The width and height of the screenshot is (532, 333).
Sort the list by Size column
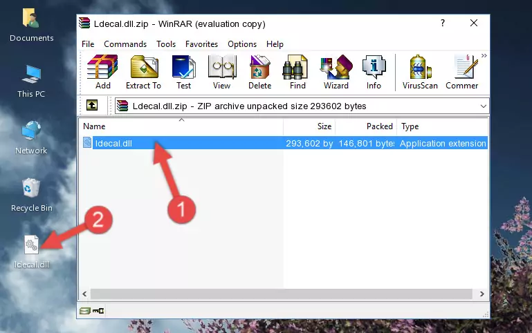(309, 126)
